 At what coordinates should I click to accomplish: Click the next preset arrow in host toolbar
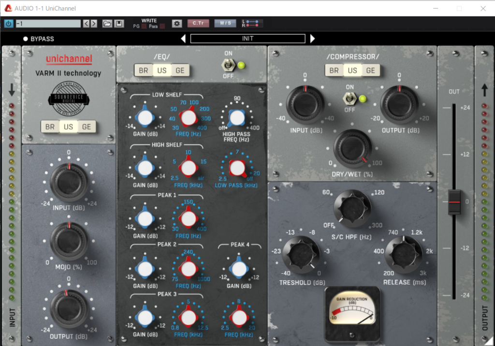point(94,24)
